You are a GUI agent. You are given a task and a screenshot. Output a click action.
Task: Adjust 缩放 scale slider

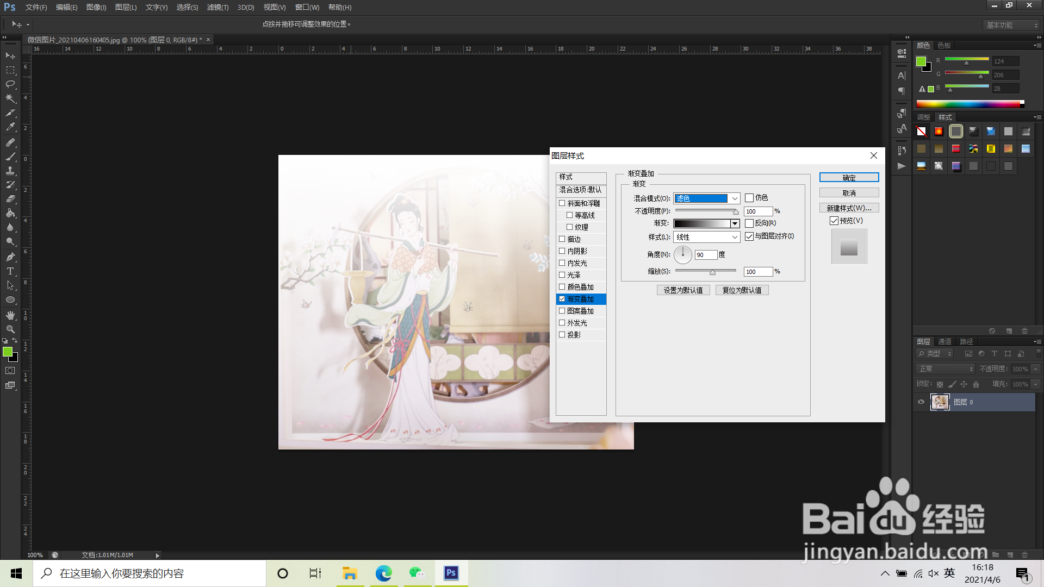(712, 272)
